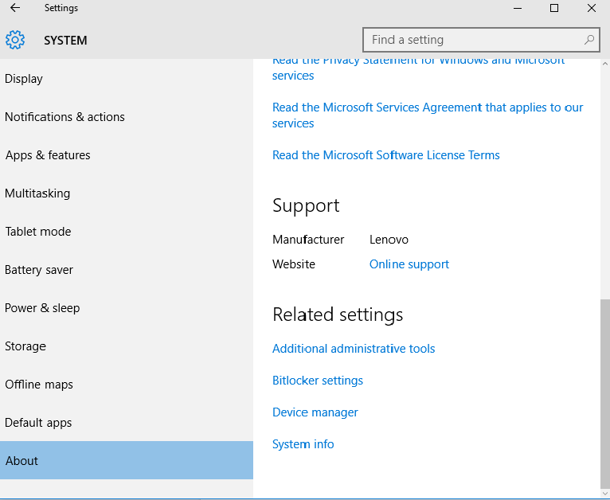This screenshot has width=610, height=500.
Task: Click the Support heading
Action: click(x=306, y=205)
